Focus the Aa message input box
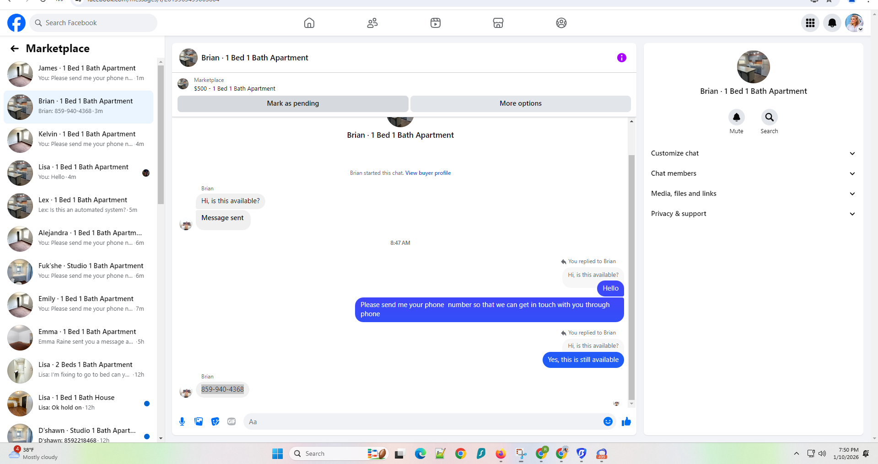The image size is (878, 464). 424,421
